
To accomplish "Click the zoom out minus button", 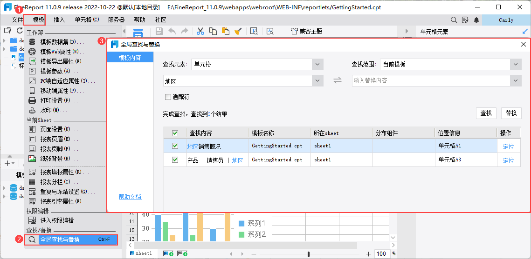I will (x=253, y=253).
